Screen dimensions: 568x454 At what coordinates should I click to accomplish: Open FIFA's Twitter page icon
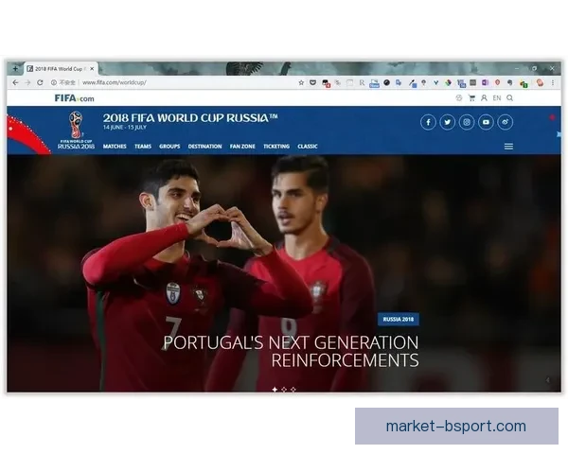pyautogui.click(x=448, y=122)
